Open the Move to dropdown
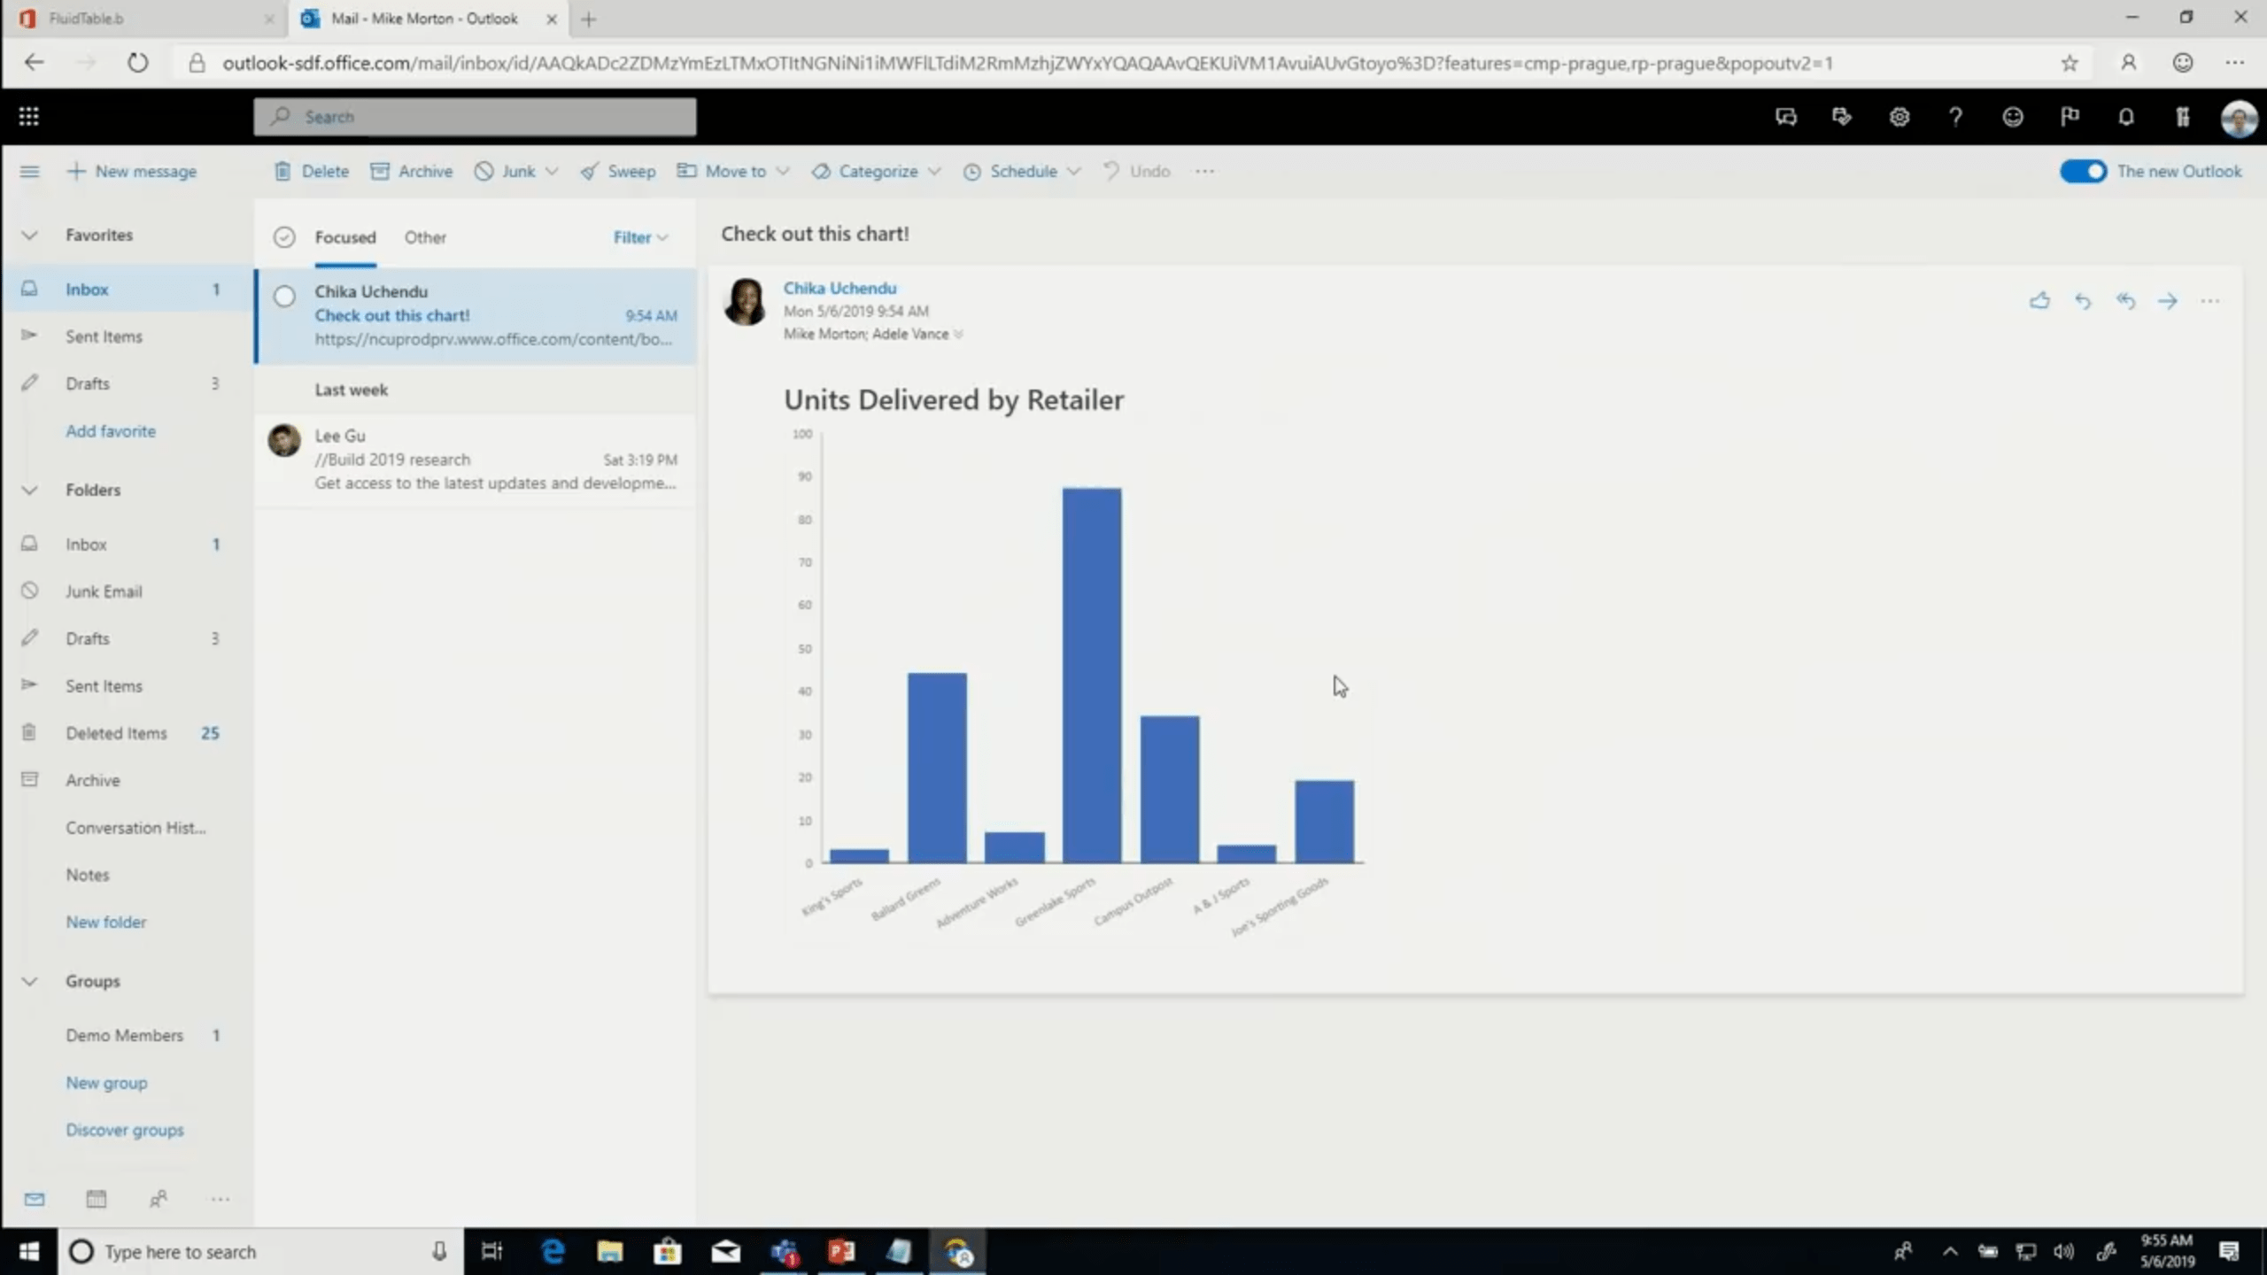 tap(733, 171)
